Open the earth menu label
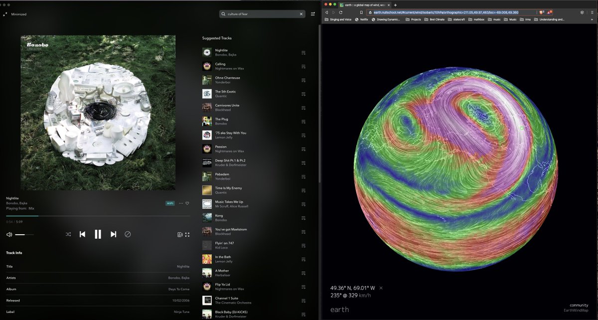 339,310
